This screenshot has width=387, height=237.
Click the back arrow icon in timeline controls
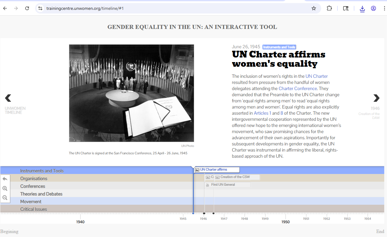click(5, 179)
